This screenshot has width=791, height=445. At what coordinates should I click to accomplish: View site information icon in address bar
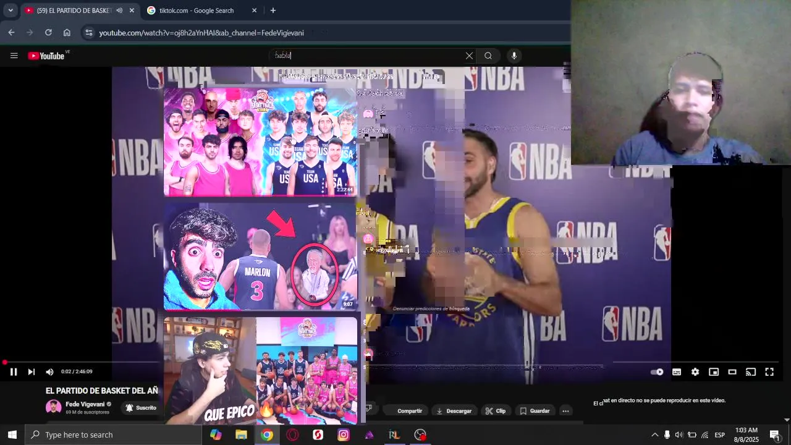tap(89, 33)
